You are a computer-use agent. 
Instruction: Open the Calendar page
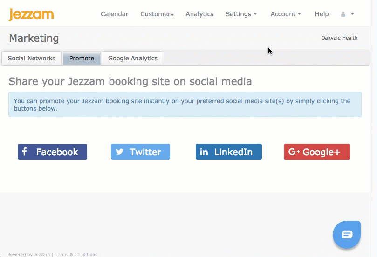coord(115,14)
